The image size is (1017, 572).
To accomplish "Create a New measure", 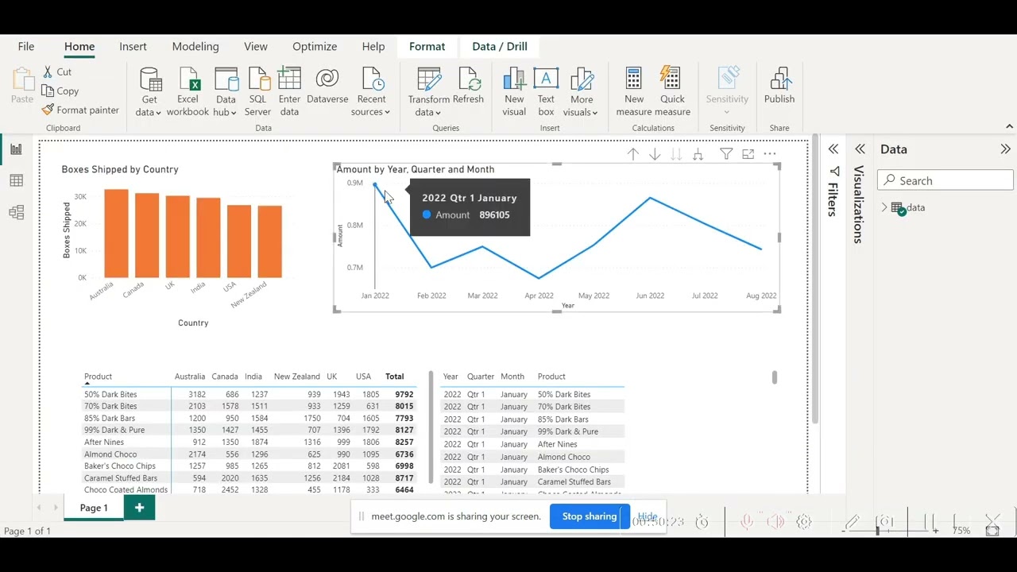I will coord(634,92).
